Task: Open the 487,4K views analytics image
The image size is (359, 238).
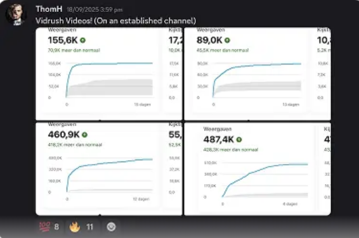Action: coord(258,169)
